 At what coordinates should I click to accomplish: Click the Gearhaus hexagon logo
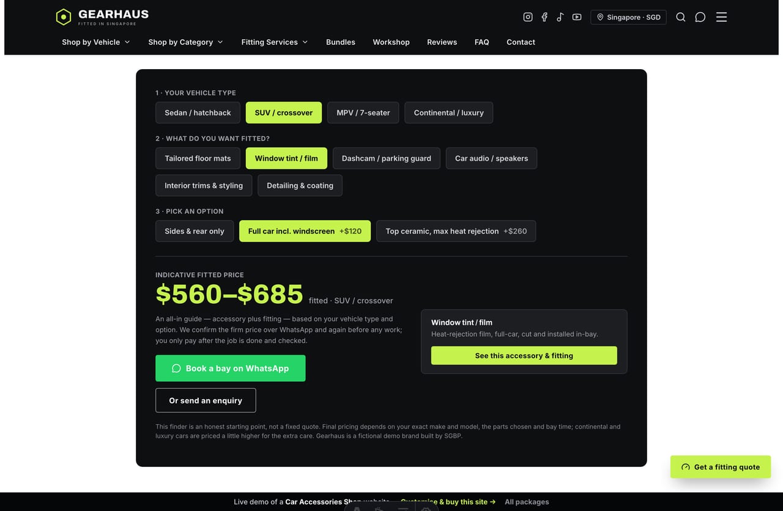tap(64, 17)
